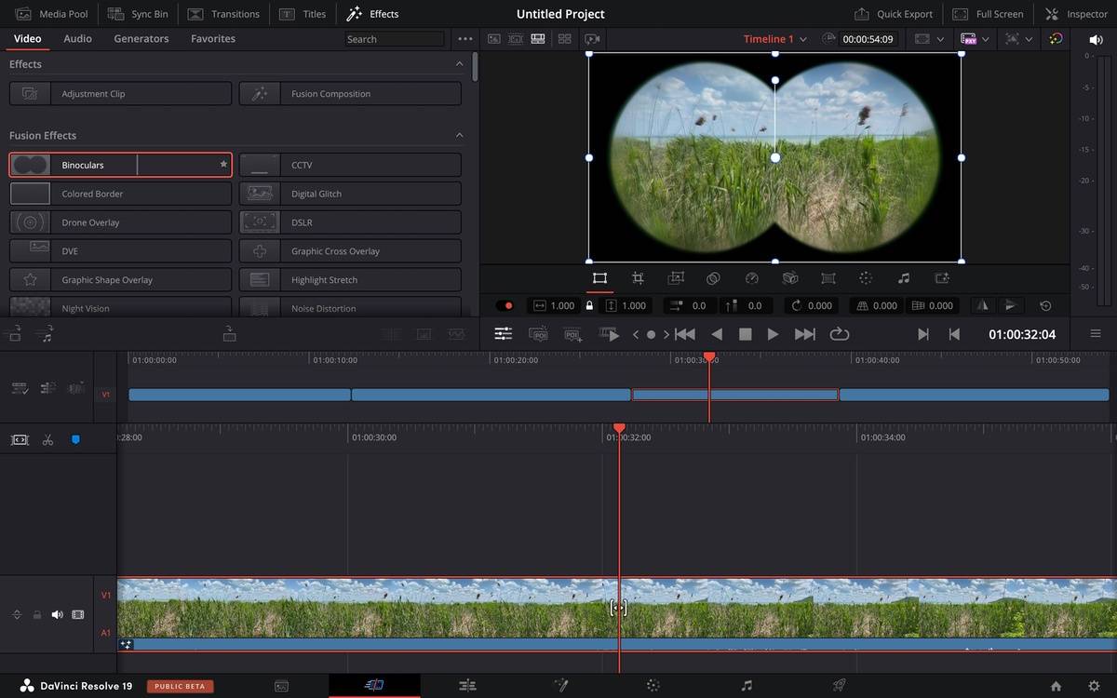Switch to the Audio tab
Image resolution: width=1117 pixels, height=698 pixels.
coord(77,38)
